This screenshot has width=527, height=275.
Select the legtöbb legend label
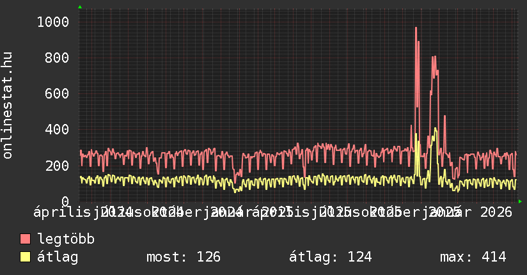tap(66, 240)
